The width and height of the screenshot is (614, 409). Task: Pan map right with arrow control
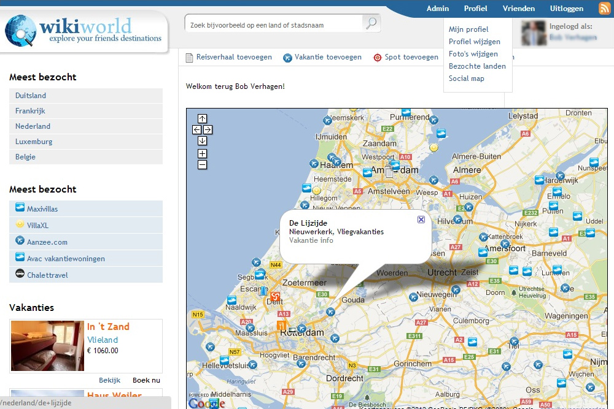pos(208,129)
